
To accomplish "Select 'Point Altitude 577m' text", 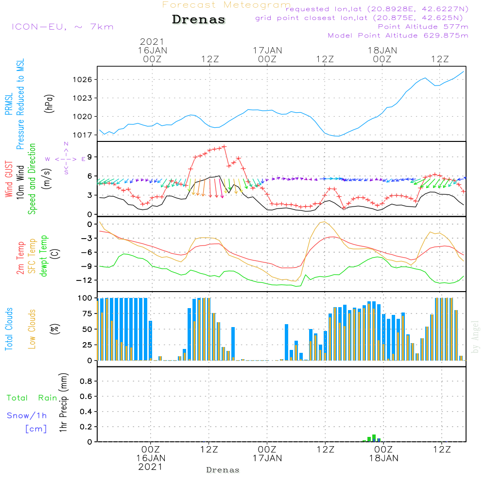I will point(423,27).
